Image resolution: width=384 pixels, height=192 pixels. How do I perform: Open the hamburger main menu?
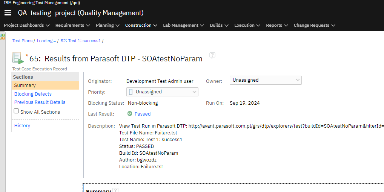tap(8, 13)
